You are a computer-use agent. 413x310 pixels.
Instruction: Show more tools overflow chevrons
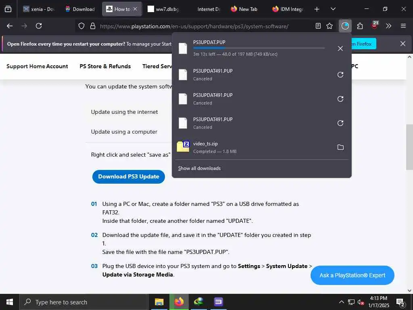coord(388,26)
